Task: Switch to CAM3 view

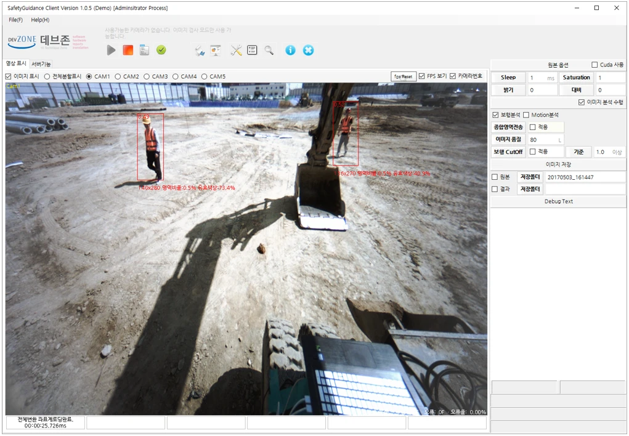Action: 147,76
